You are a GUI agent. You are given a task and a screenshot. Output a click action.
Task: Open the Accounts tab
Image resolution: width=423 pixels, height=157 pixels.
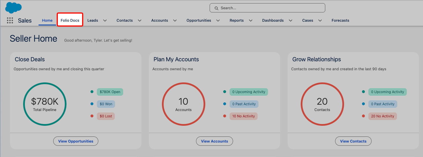click(160, 21)
